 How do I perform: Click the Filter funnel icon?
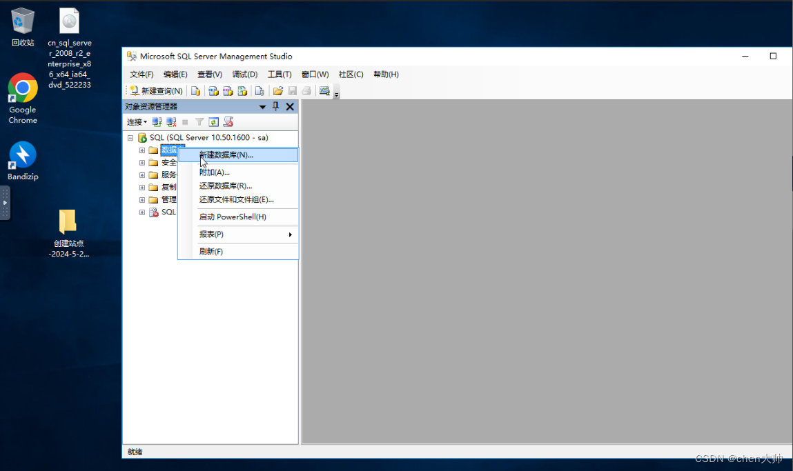[x=199, y=122]
